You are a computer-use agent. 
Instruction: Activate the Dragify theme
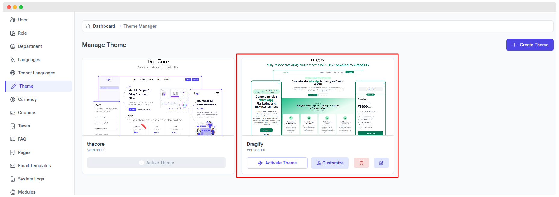pos(277,163)
